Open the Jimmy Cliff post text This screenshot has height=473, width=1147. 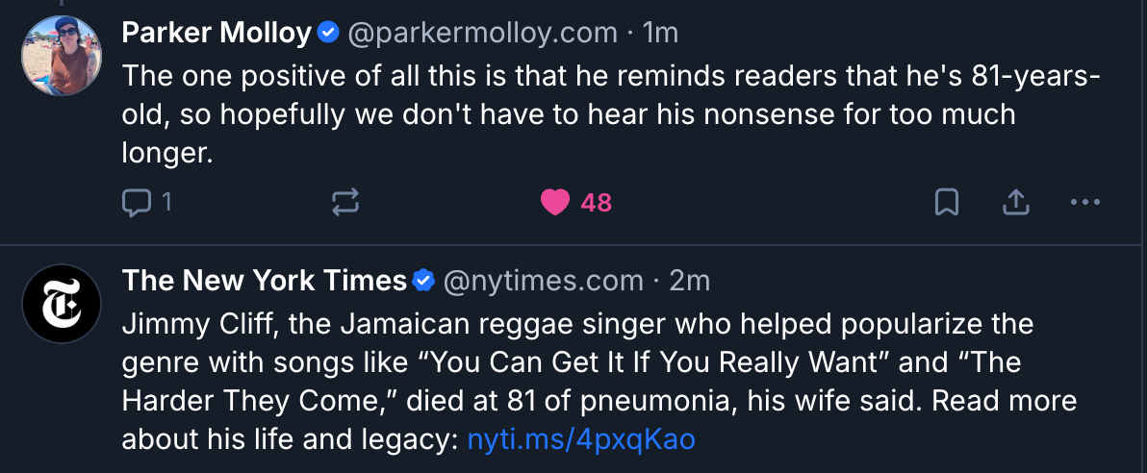click(577, 365)
